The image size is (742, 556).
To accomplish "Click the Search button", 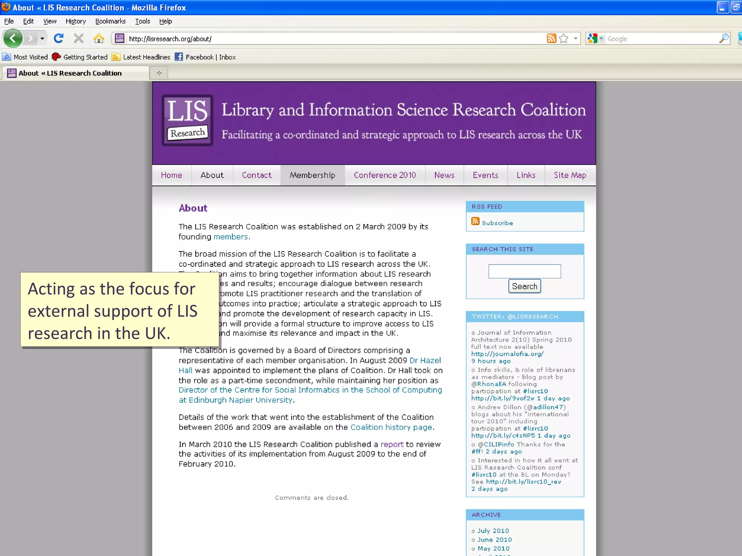I will click(x=525, y=286).
